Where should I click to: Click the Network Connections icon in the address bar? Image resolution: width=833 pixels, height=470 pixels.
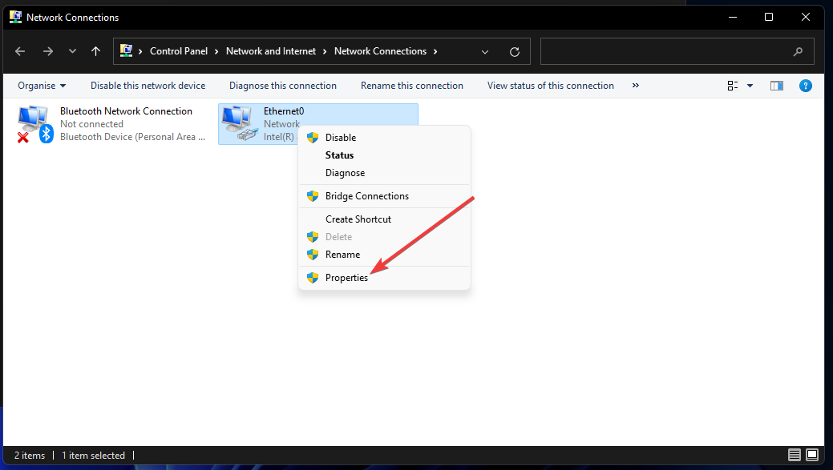(x=127, y=50)
